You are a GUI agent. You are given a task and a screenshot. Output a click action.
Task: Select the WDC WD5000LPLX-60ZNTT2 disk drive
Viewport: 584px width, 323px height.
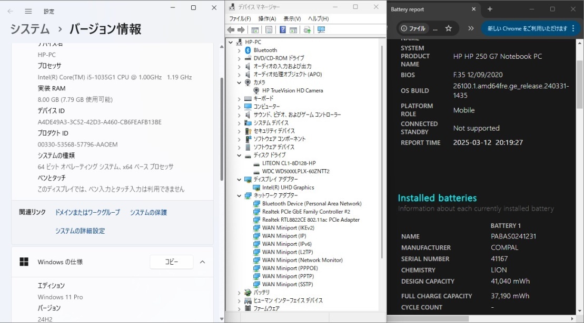pos(296,171)
